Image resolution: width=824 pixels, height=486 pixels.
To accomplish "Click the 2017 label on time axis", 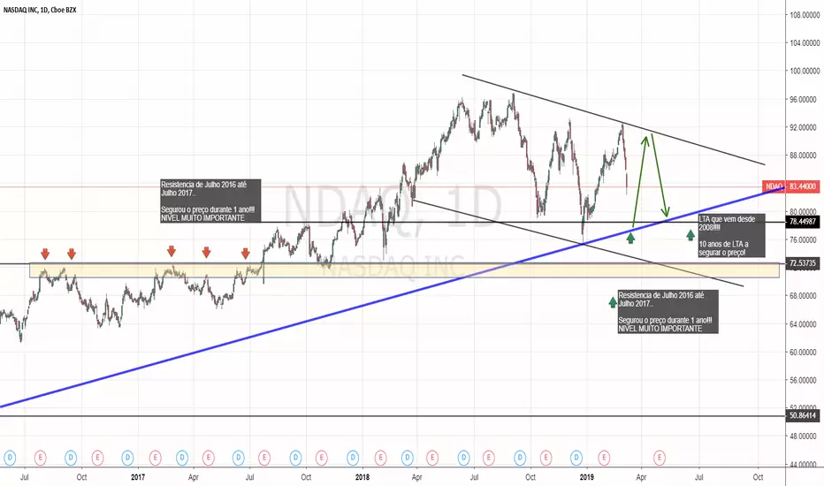I will click(138, 477).
